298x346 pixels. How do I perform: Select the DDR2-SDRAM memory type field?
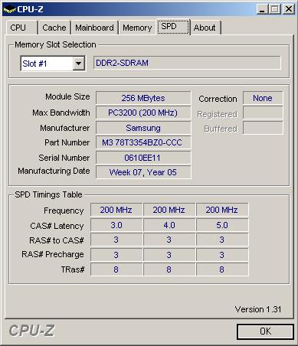187,63
